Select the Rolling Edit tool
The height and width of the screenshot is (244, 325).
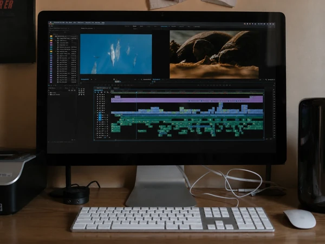pos(81,91)
